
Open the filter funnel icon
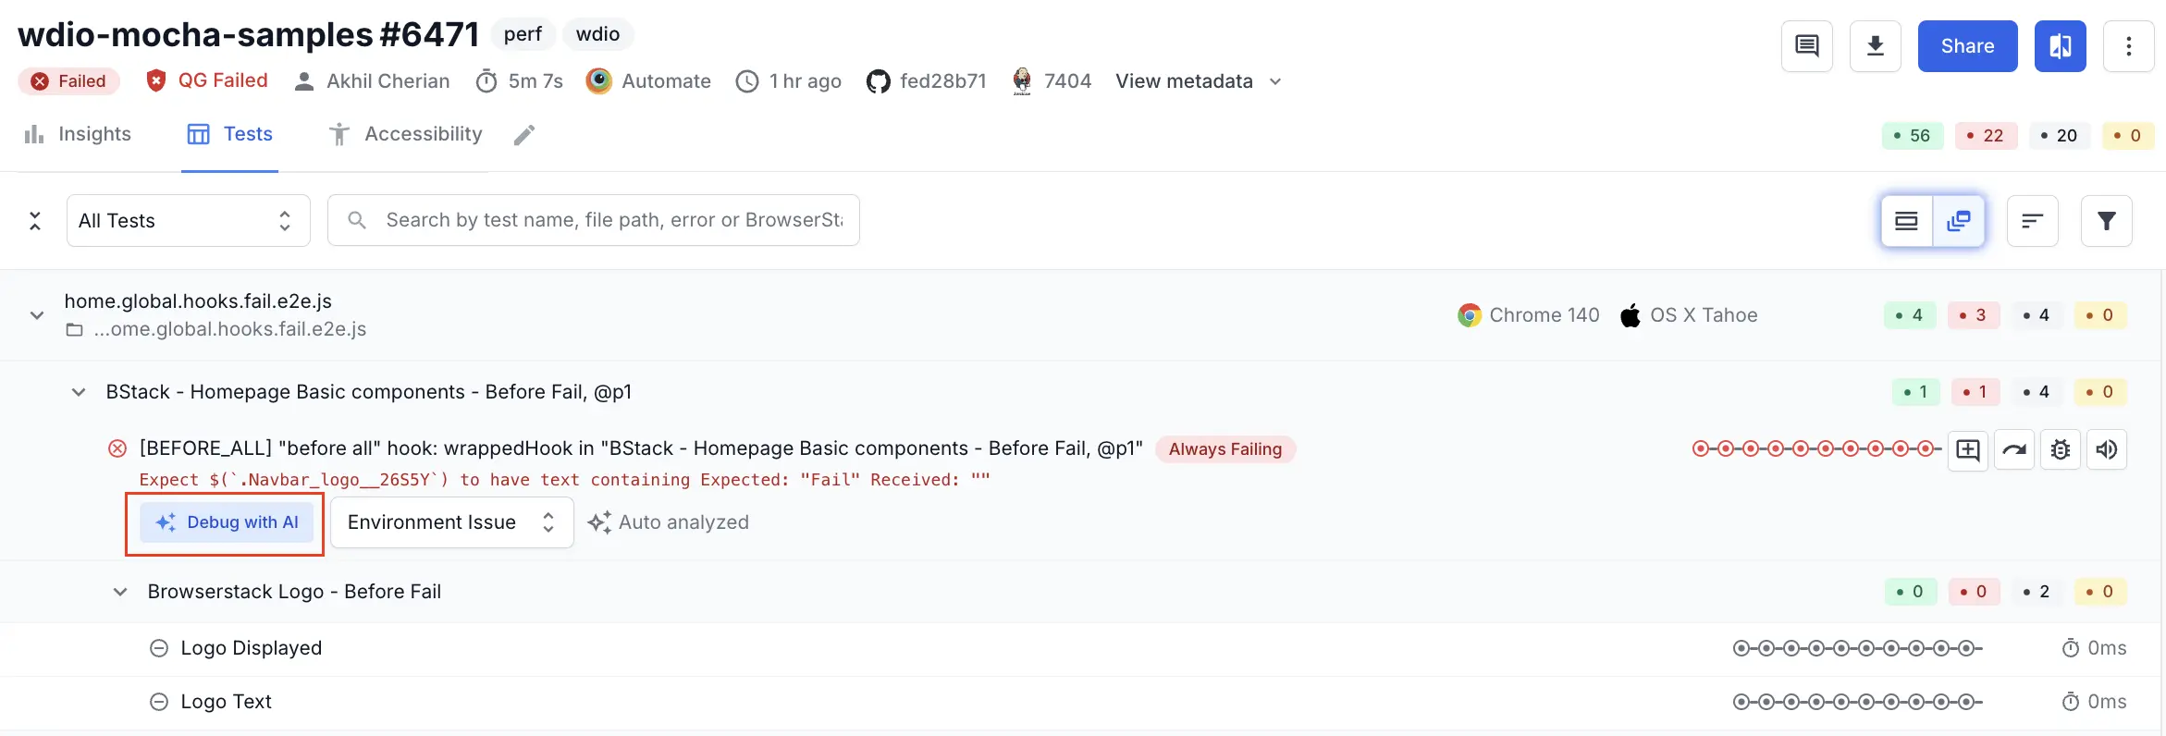pos(2106,221)
